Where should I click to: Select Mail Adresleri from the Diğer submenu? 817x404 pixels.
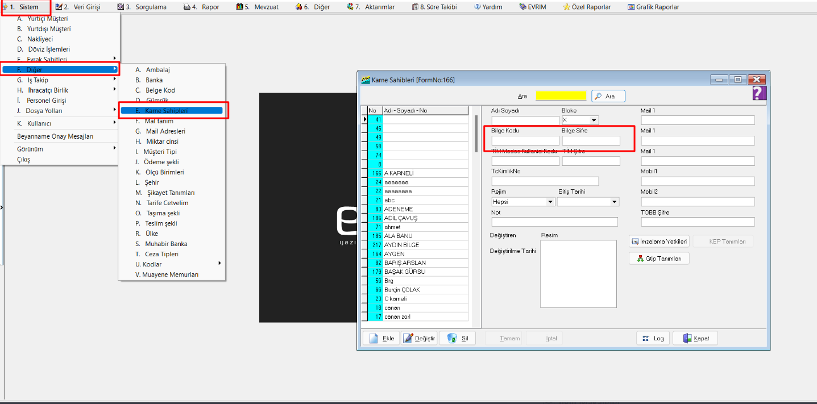pyautogui.click(x=165, y=131)
